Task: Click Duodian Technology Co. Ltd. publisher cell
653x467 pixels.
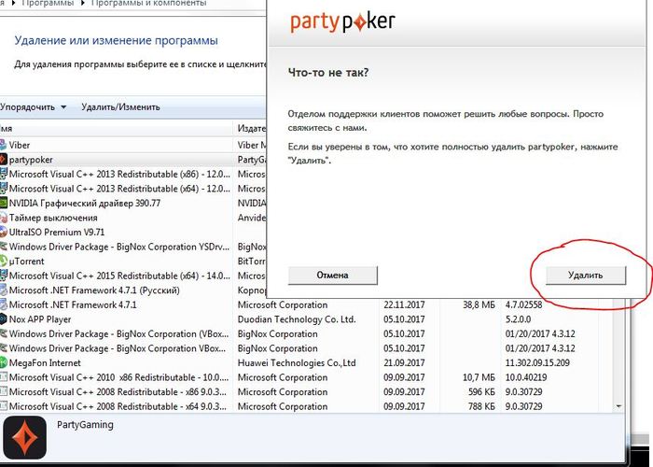Action: pyautogui.click(x=297, y=319)
